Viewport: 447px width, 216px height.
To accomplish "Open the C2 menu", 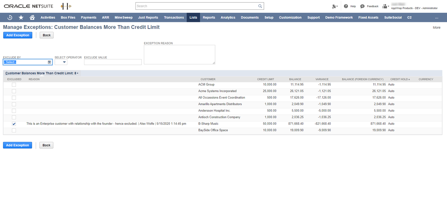I will [409, 18].
